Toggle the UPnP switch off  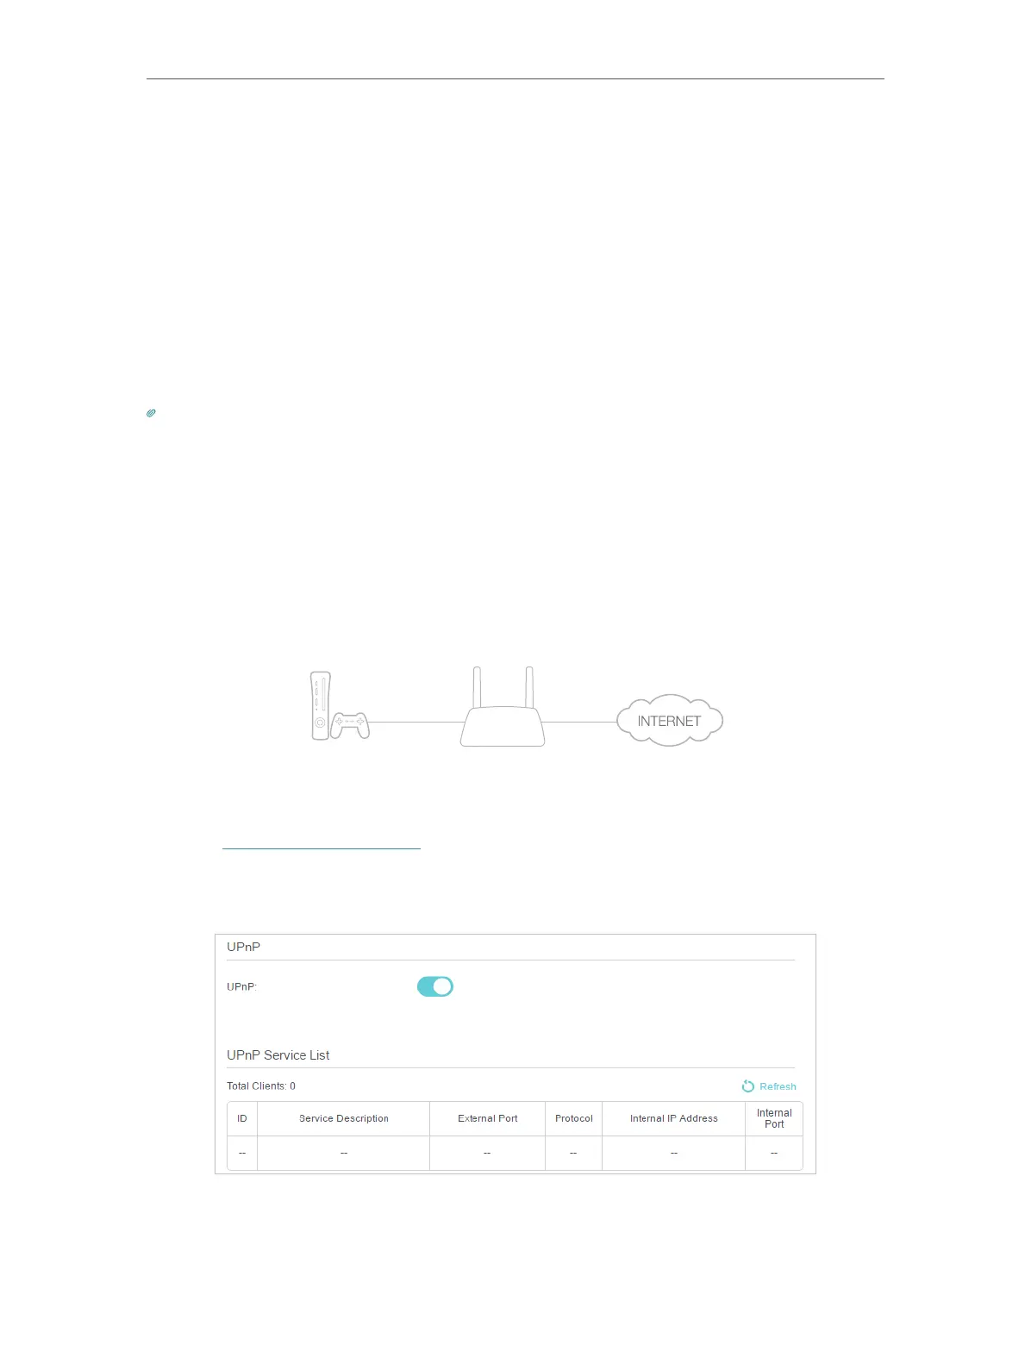click(x=435, y=986)
